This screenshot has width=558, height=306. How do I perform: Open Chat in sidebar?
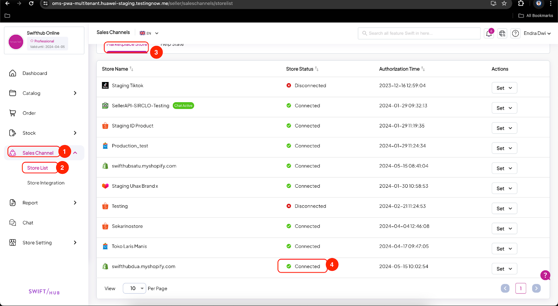tap(28, 223)
